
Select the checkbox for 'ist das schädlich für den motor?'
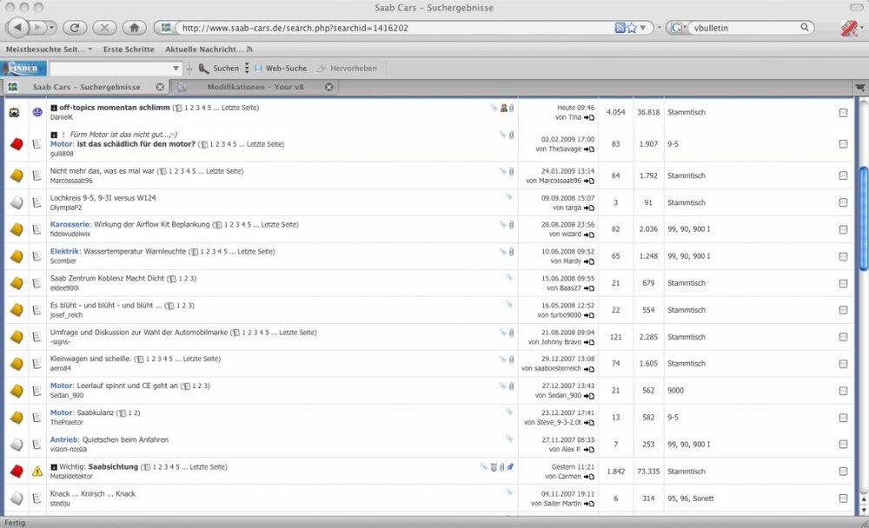[x=843, y=144]
